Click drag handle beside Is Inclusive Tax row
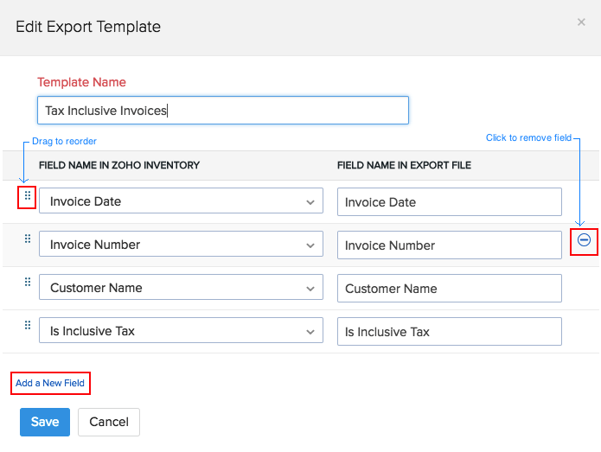This screenshot has width=601, height=452. click(27, 326)
